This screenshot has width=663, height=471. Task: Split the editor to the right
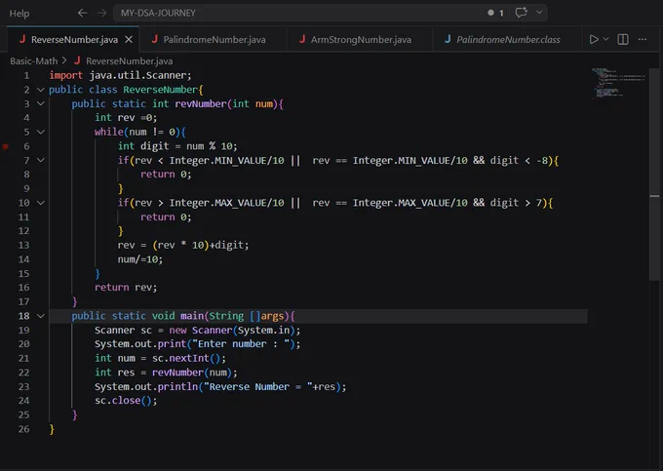tap(623, 39)
